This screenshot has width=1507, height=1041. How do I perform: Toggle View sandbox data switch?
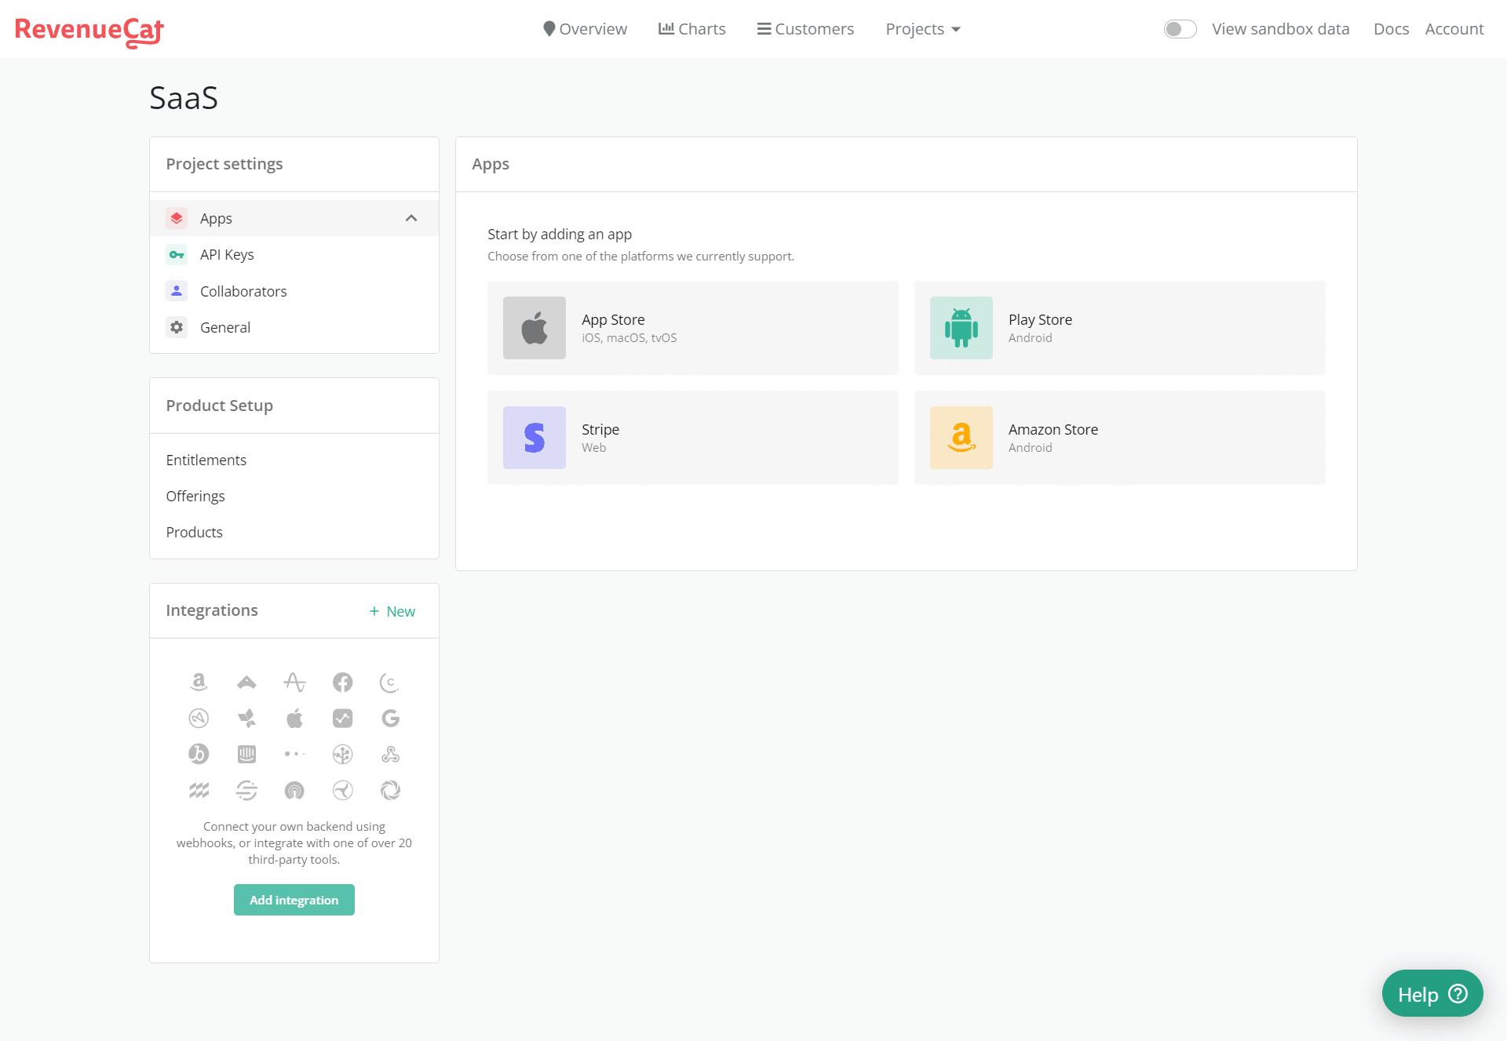[1180, 29]
